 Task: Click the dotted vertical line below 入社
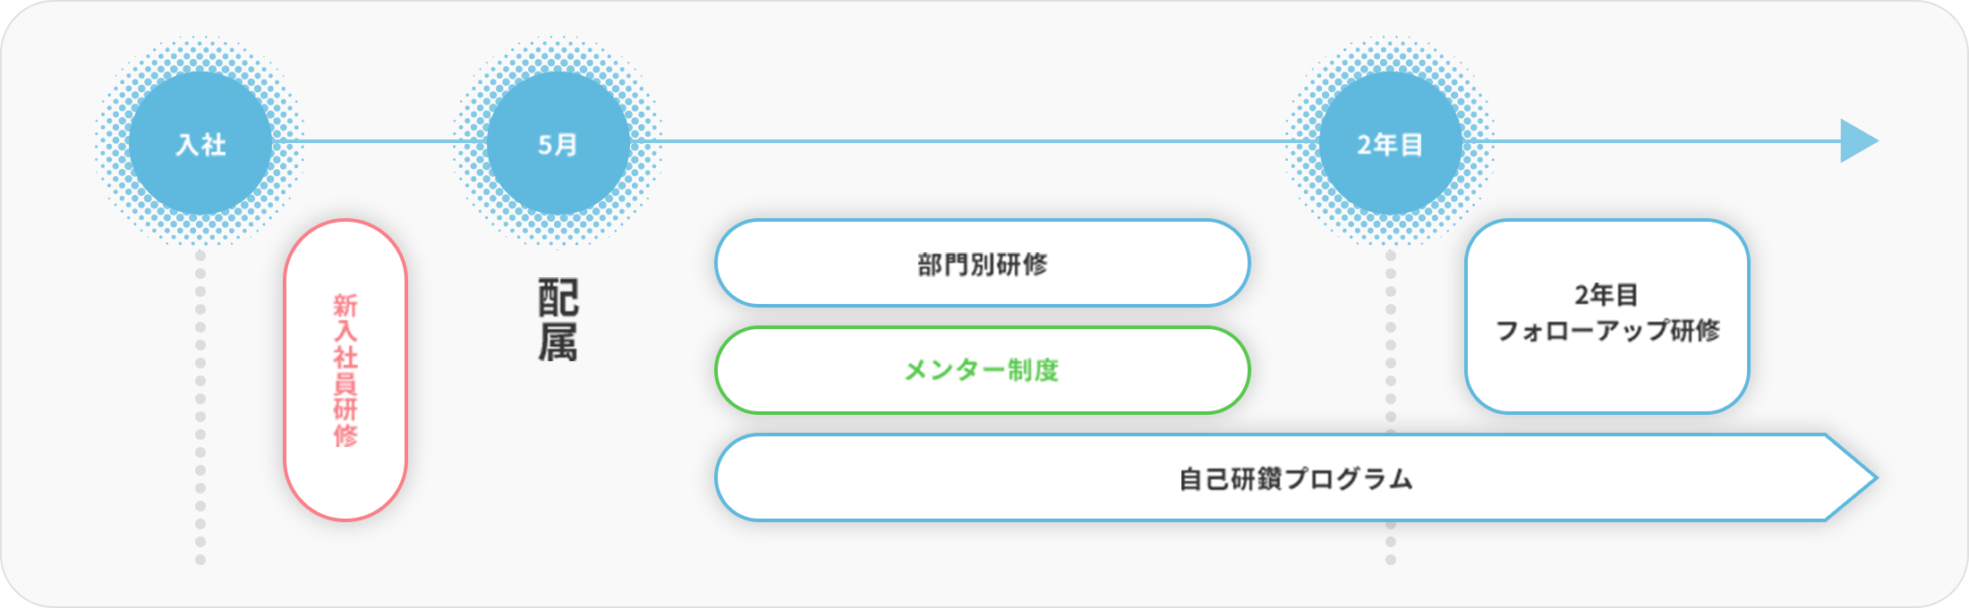click(200, 407)
